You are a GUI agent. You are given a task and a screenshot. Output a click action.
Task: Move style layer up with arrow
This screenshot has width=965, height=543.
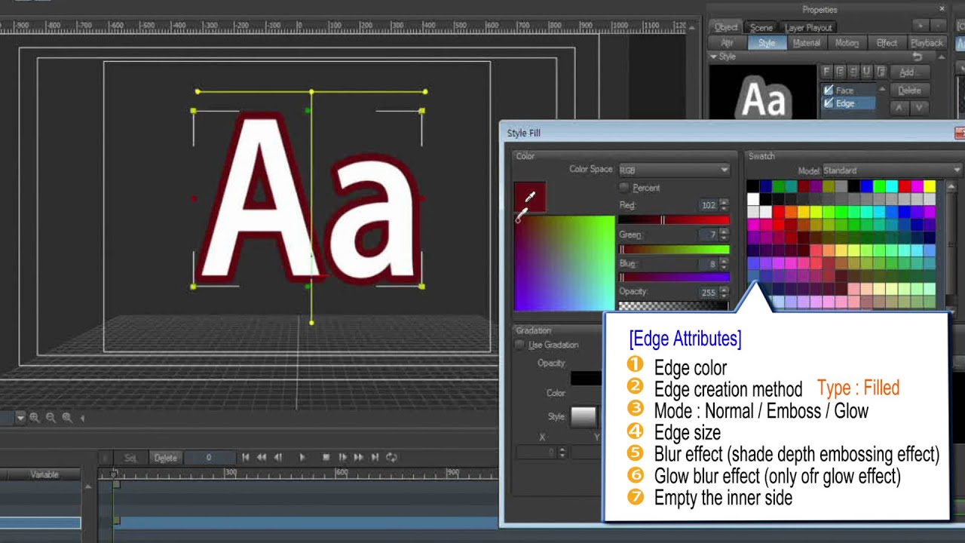pos(899,108)
